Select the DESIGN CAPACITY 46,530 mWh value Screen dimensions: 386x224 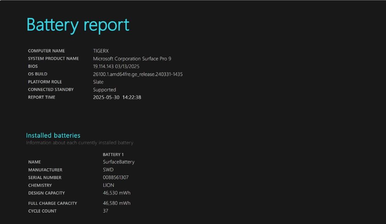tap(117, 193)
